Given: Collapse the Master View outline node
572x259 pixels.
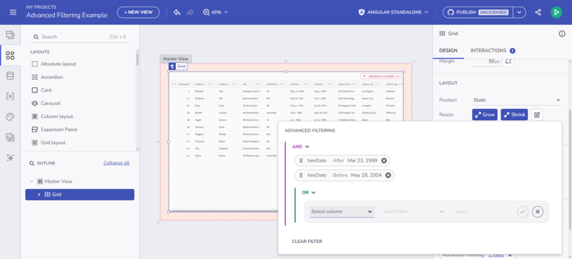Looking at the screenshot, I should tap(31, 181).
